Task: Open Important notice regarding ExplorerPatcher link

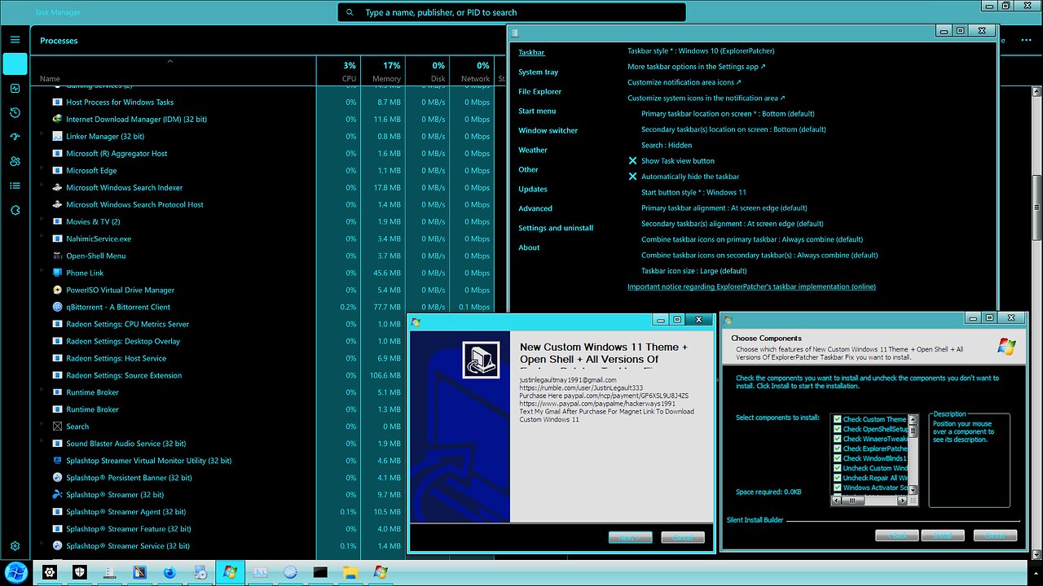Action: coord(751,286)
